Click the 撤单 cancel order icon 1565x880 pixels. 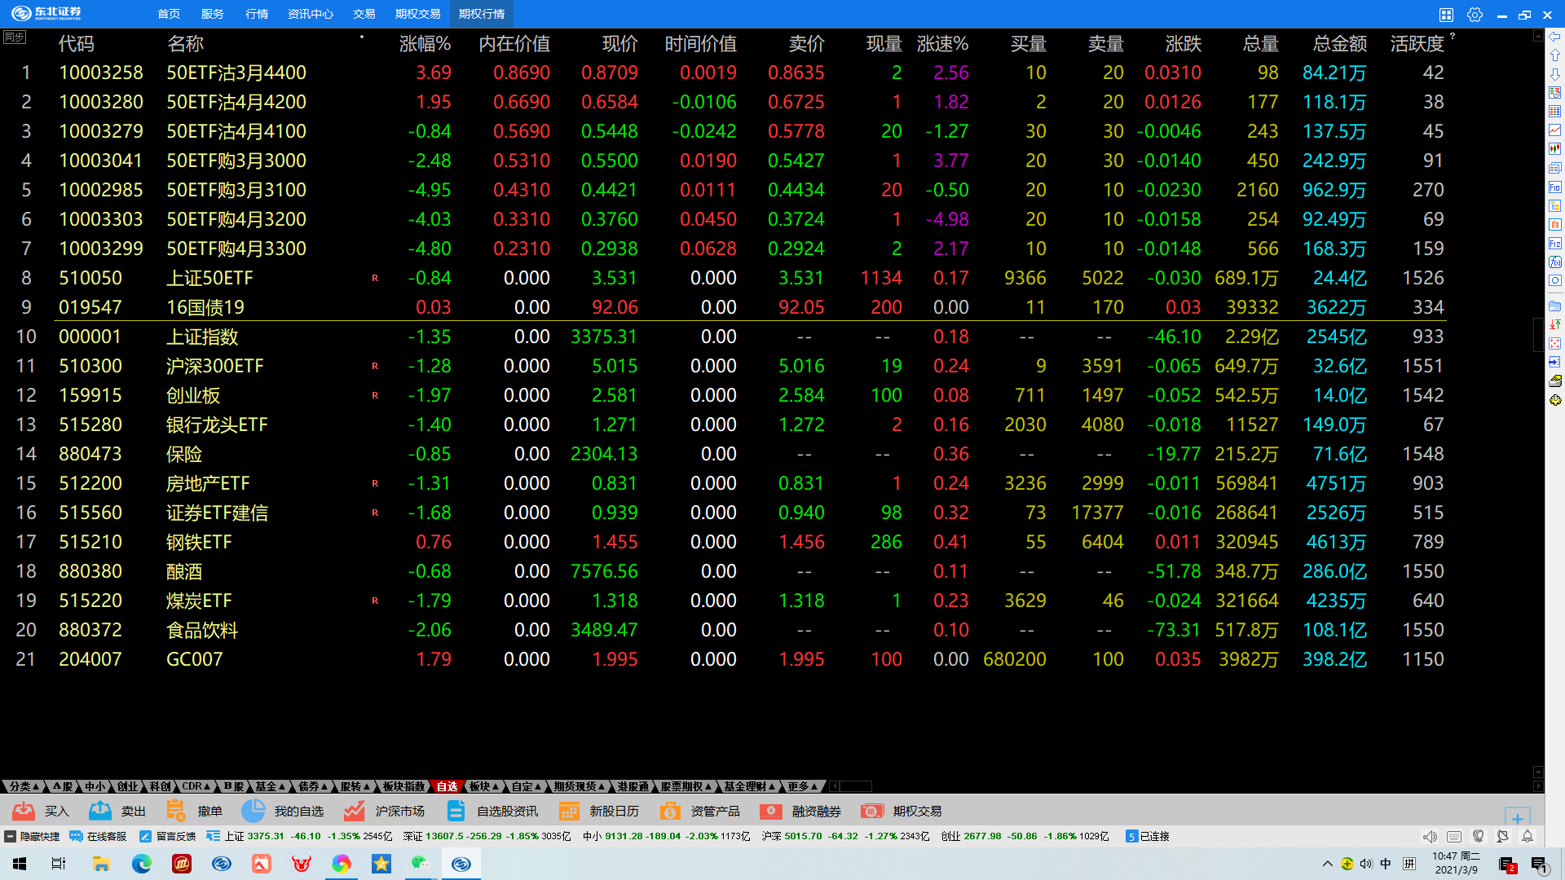tap(176, 811)
